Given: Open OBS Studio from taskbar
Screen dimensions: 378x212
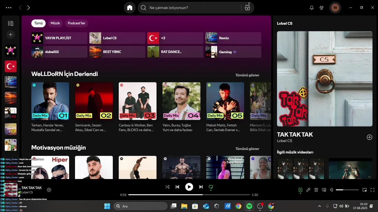Looking at the screenshot, I should click(x=260, y=206).
